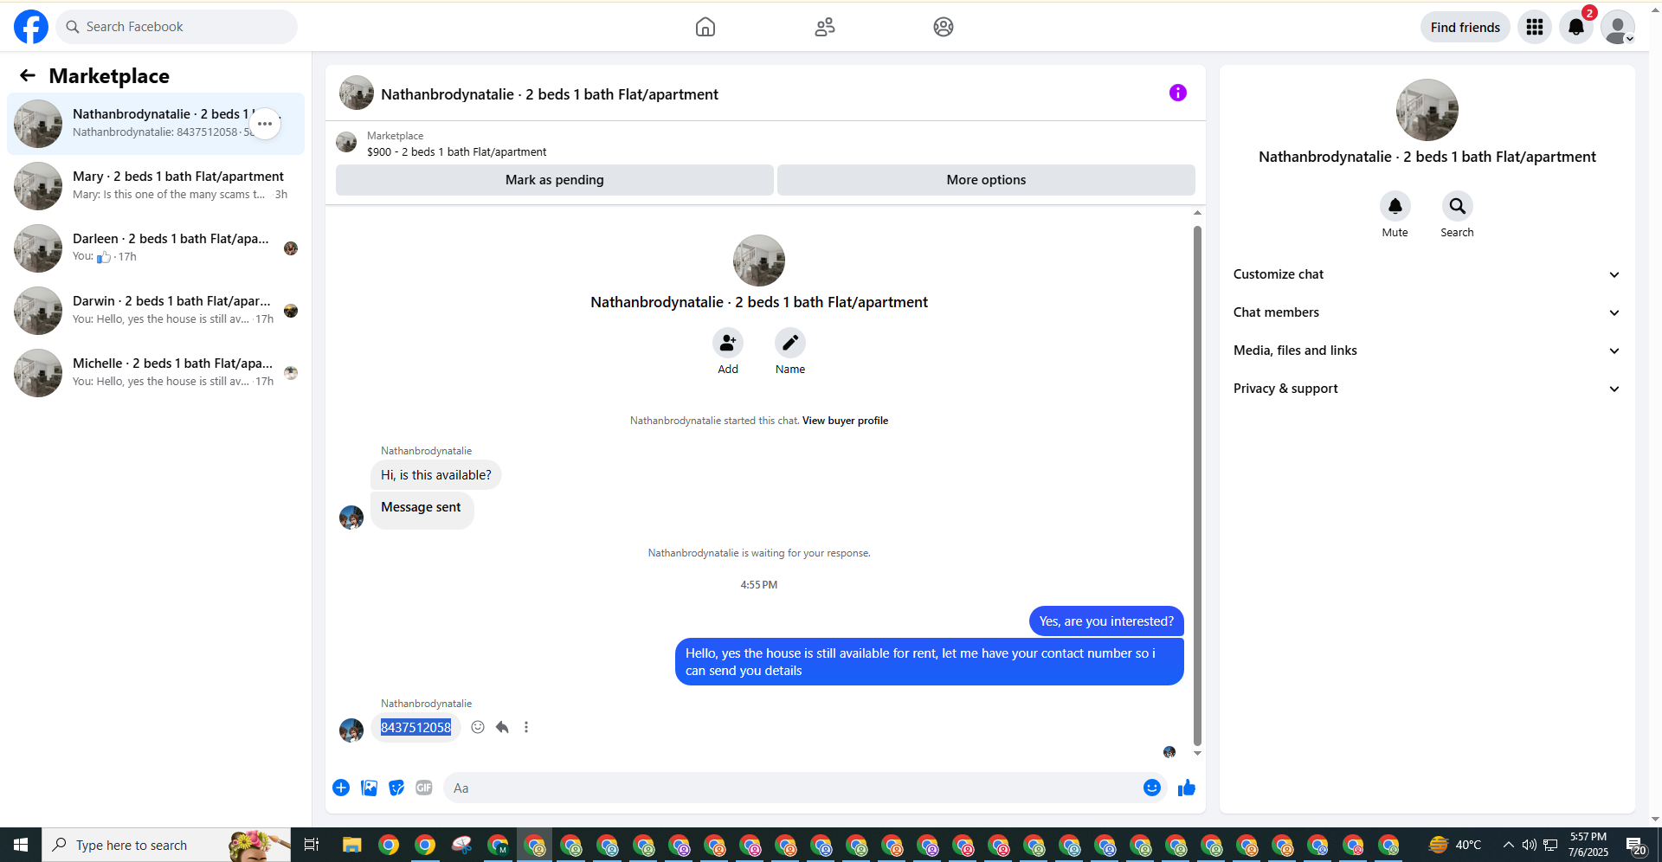The height and width of the screenshot is (862, 1662).
Task: Expand the Chat members section
Action: tap(1427, 312)
